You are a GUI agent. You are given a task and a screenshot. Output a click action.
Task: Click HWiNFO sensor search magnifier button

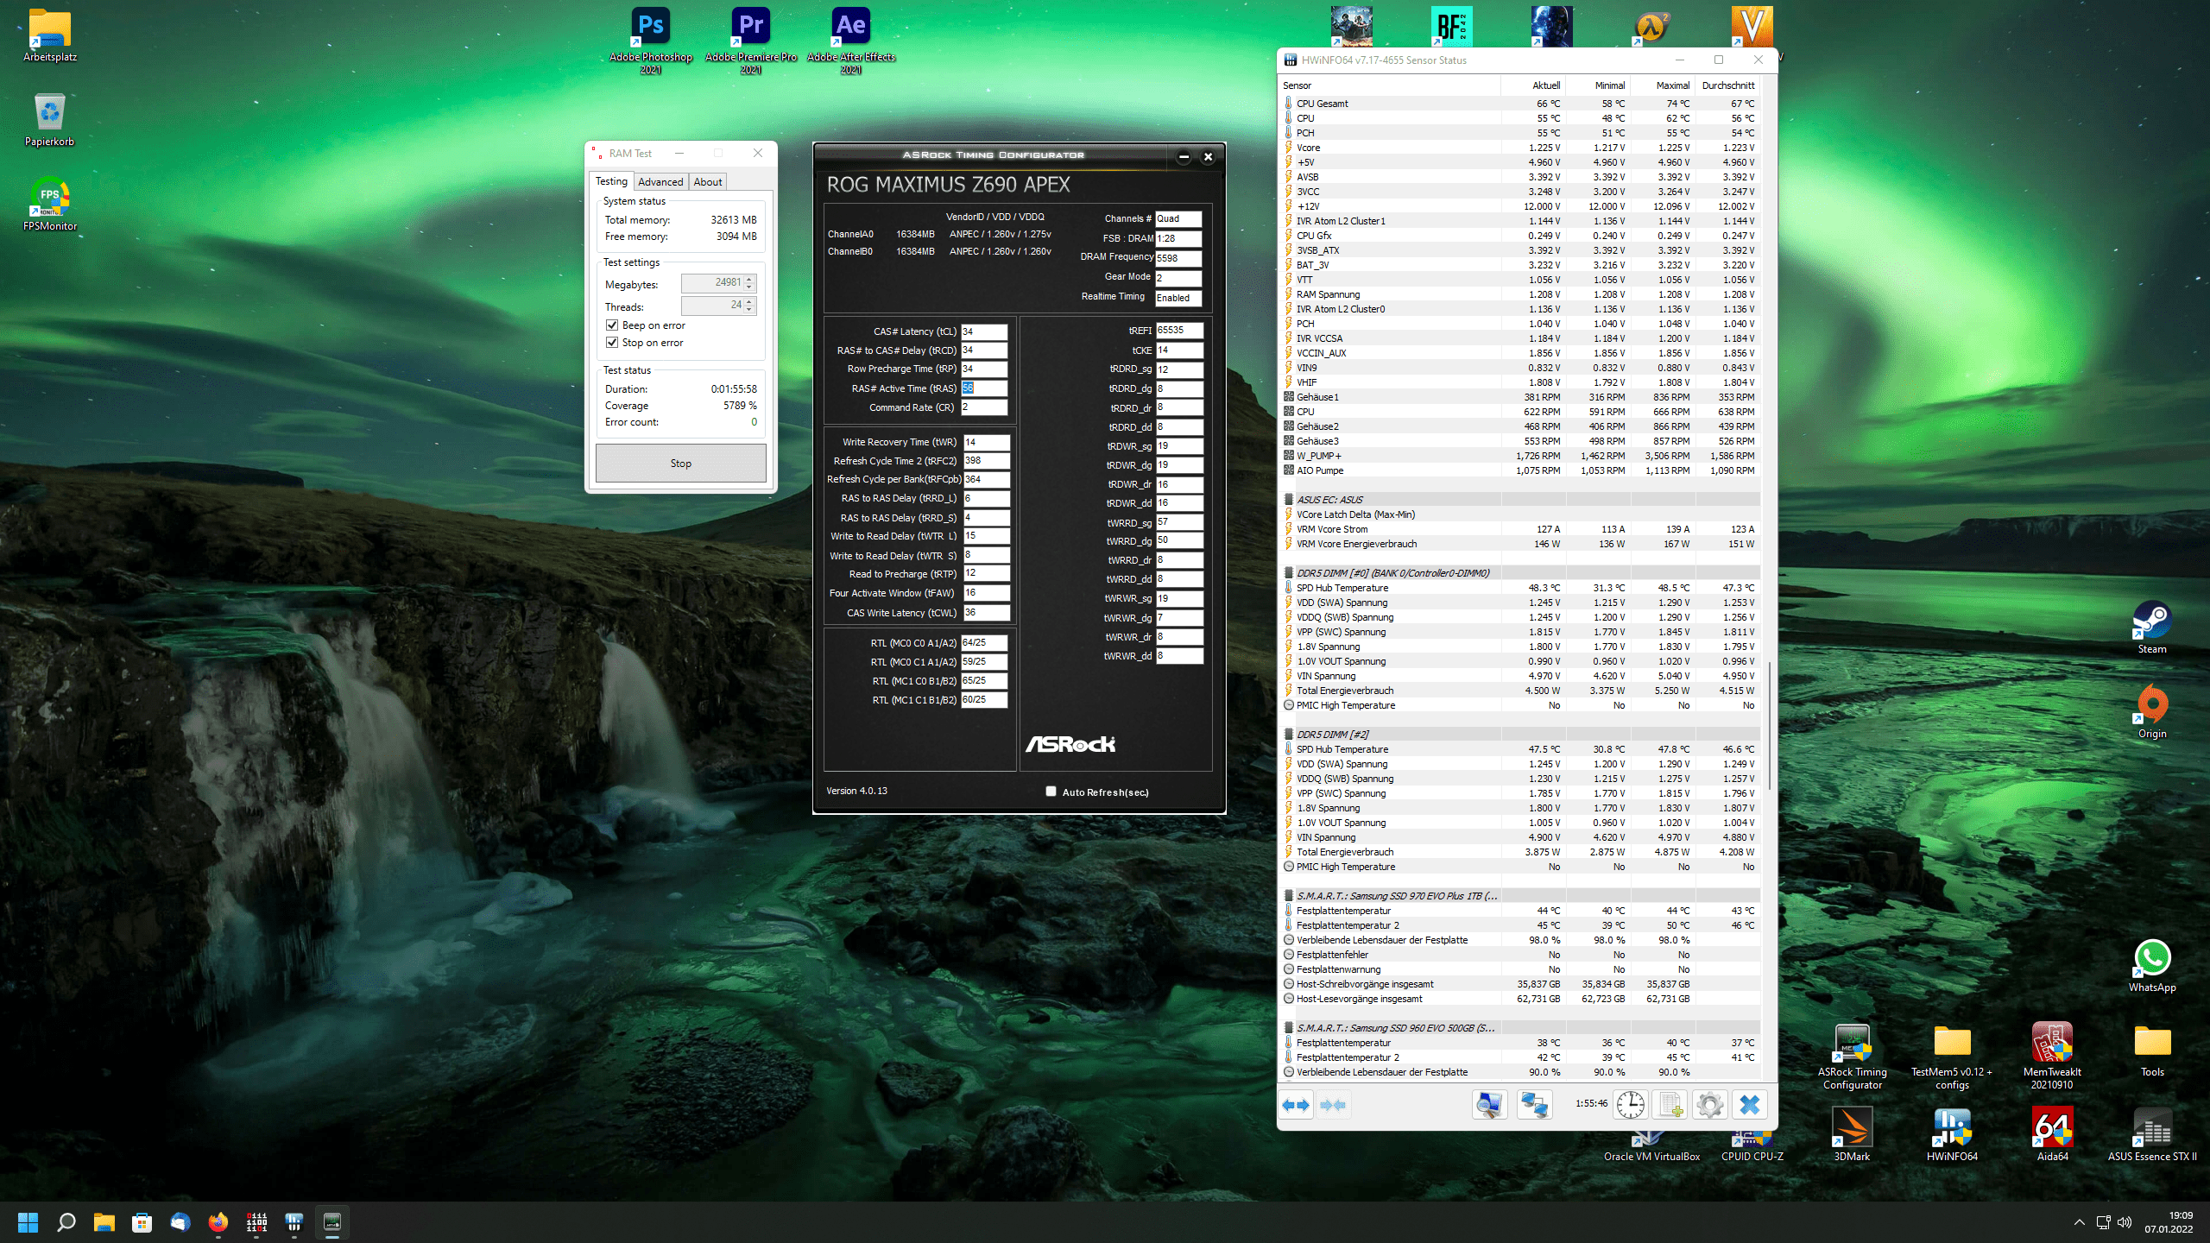[1489, 1105]
